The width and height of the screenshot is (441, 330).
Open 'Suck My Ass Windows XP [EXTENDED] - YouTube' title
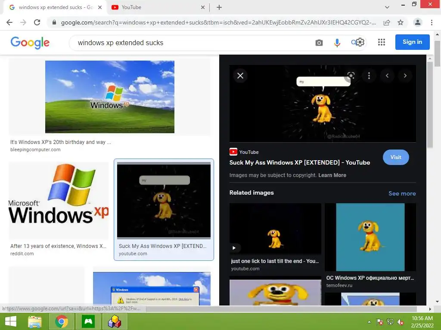(x=300, y=162)
